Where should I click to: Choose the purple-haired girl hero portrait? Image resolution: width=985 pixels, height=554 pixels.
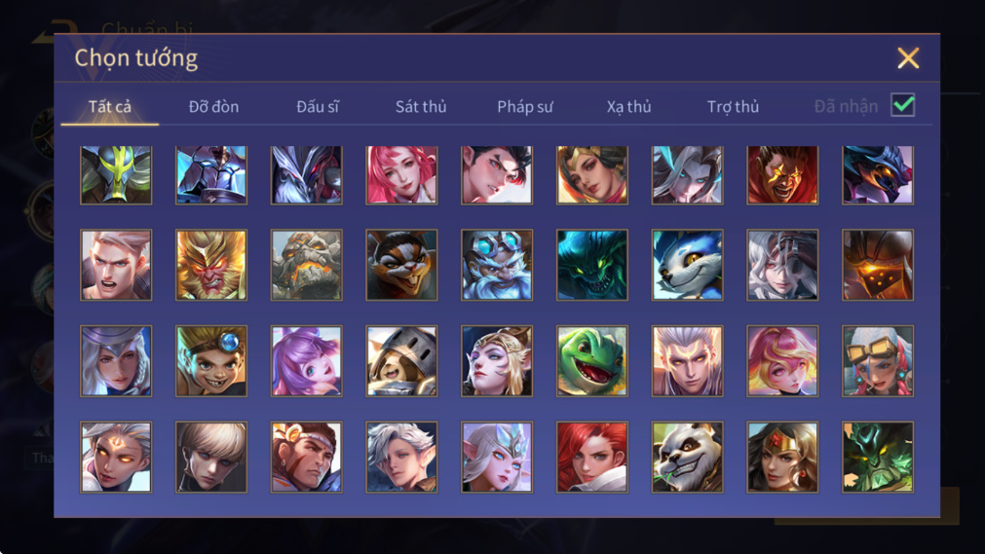click(x=307, y=361)
